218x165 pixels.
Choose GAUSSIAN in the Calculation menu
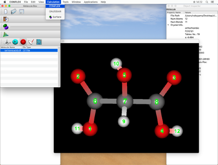(x=55, y=11)
